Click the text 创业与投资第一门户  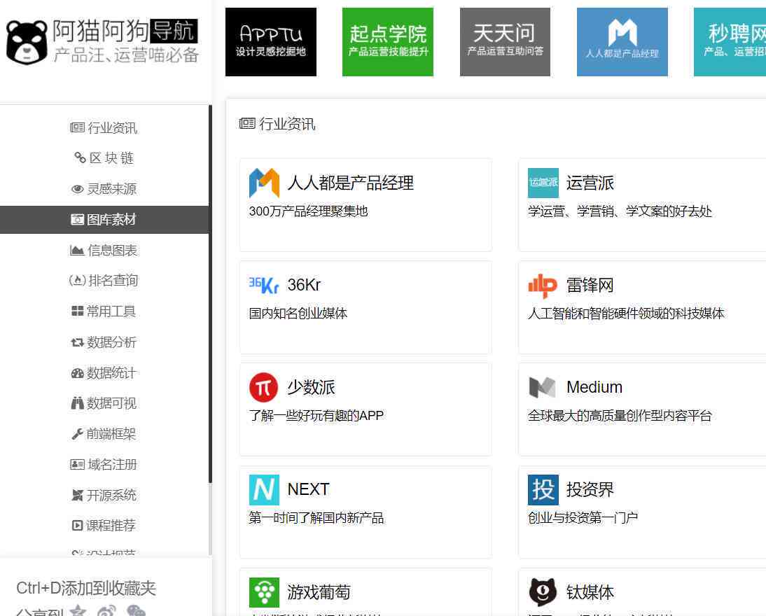click(x=583, y=518)
